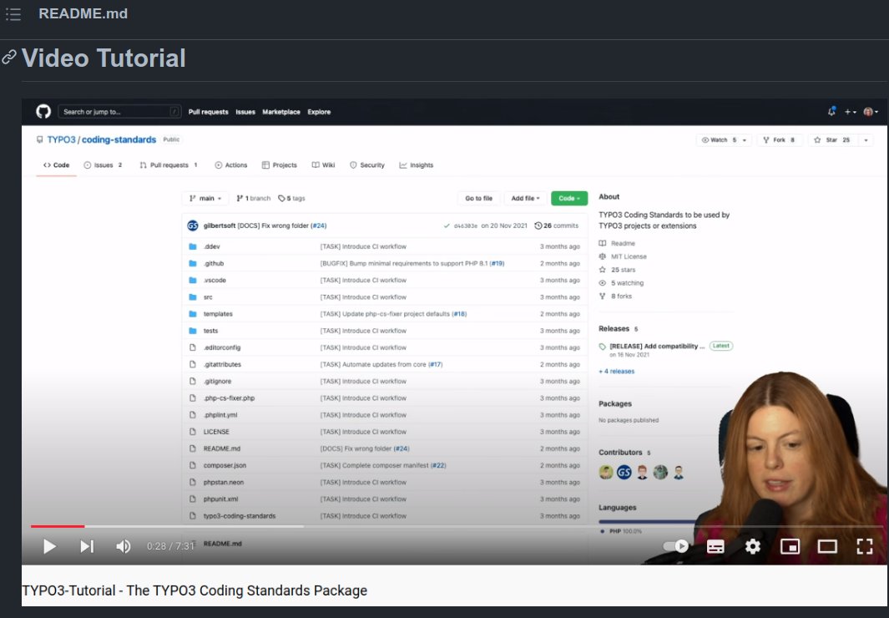This screenshot has height=618, width=889.
Task: Open pull request #19 link in .github row
Action: click(x=498, y=264)
